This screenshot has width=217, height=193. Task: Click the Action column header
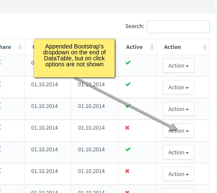coord(173,47)
